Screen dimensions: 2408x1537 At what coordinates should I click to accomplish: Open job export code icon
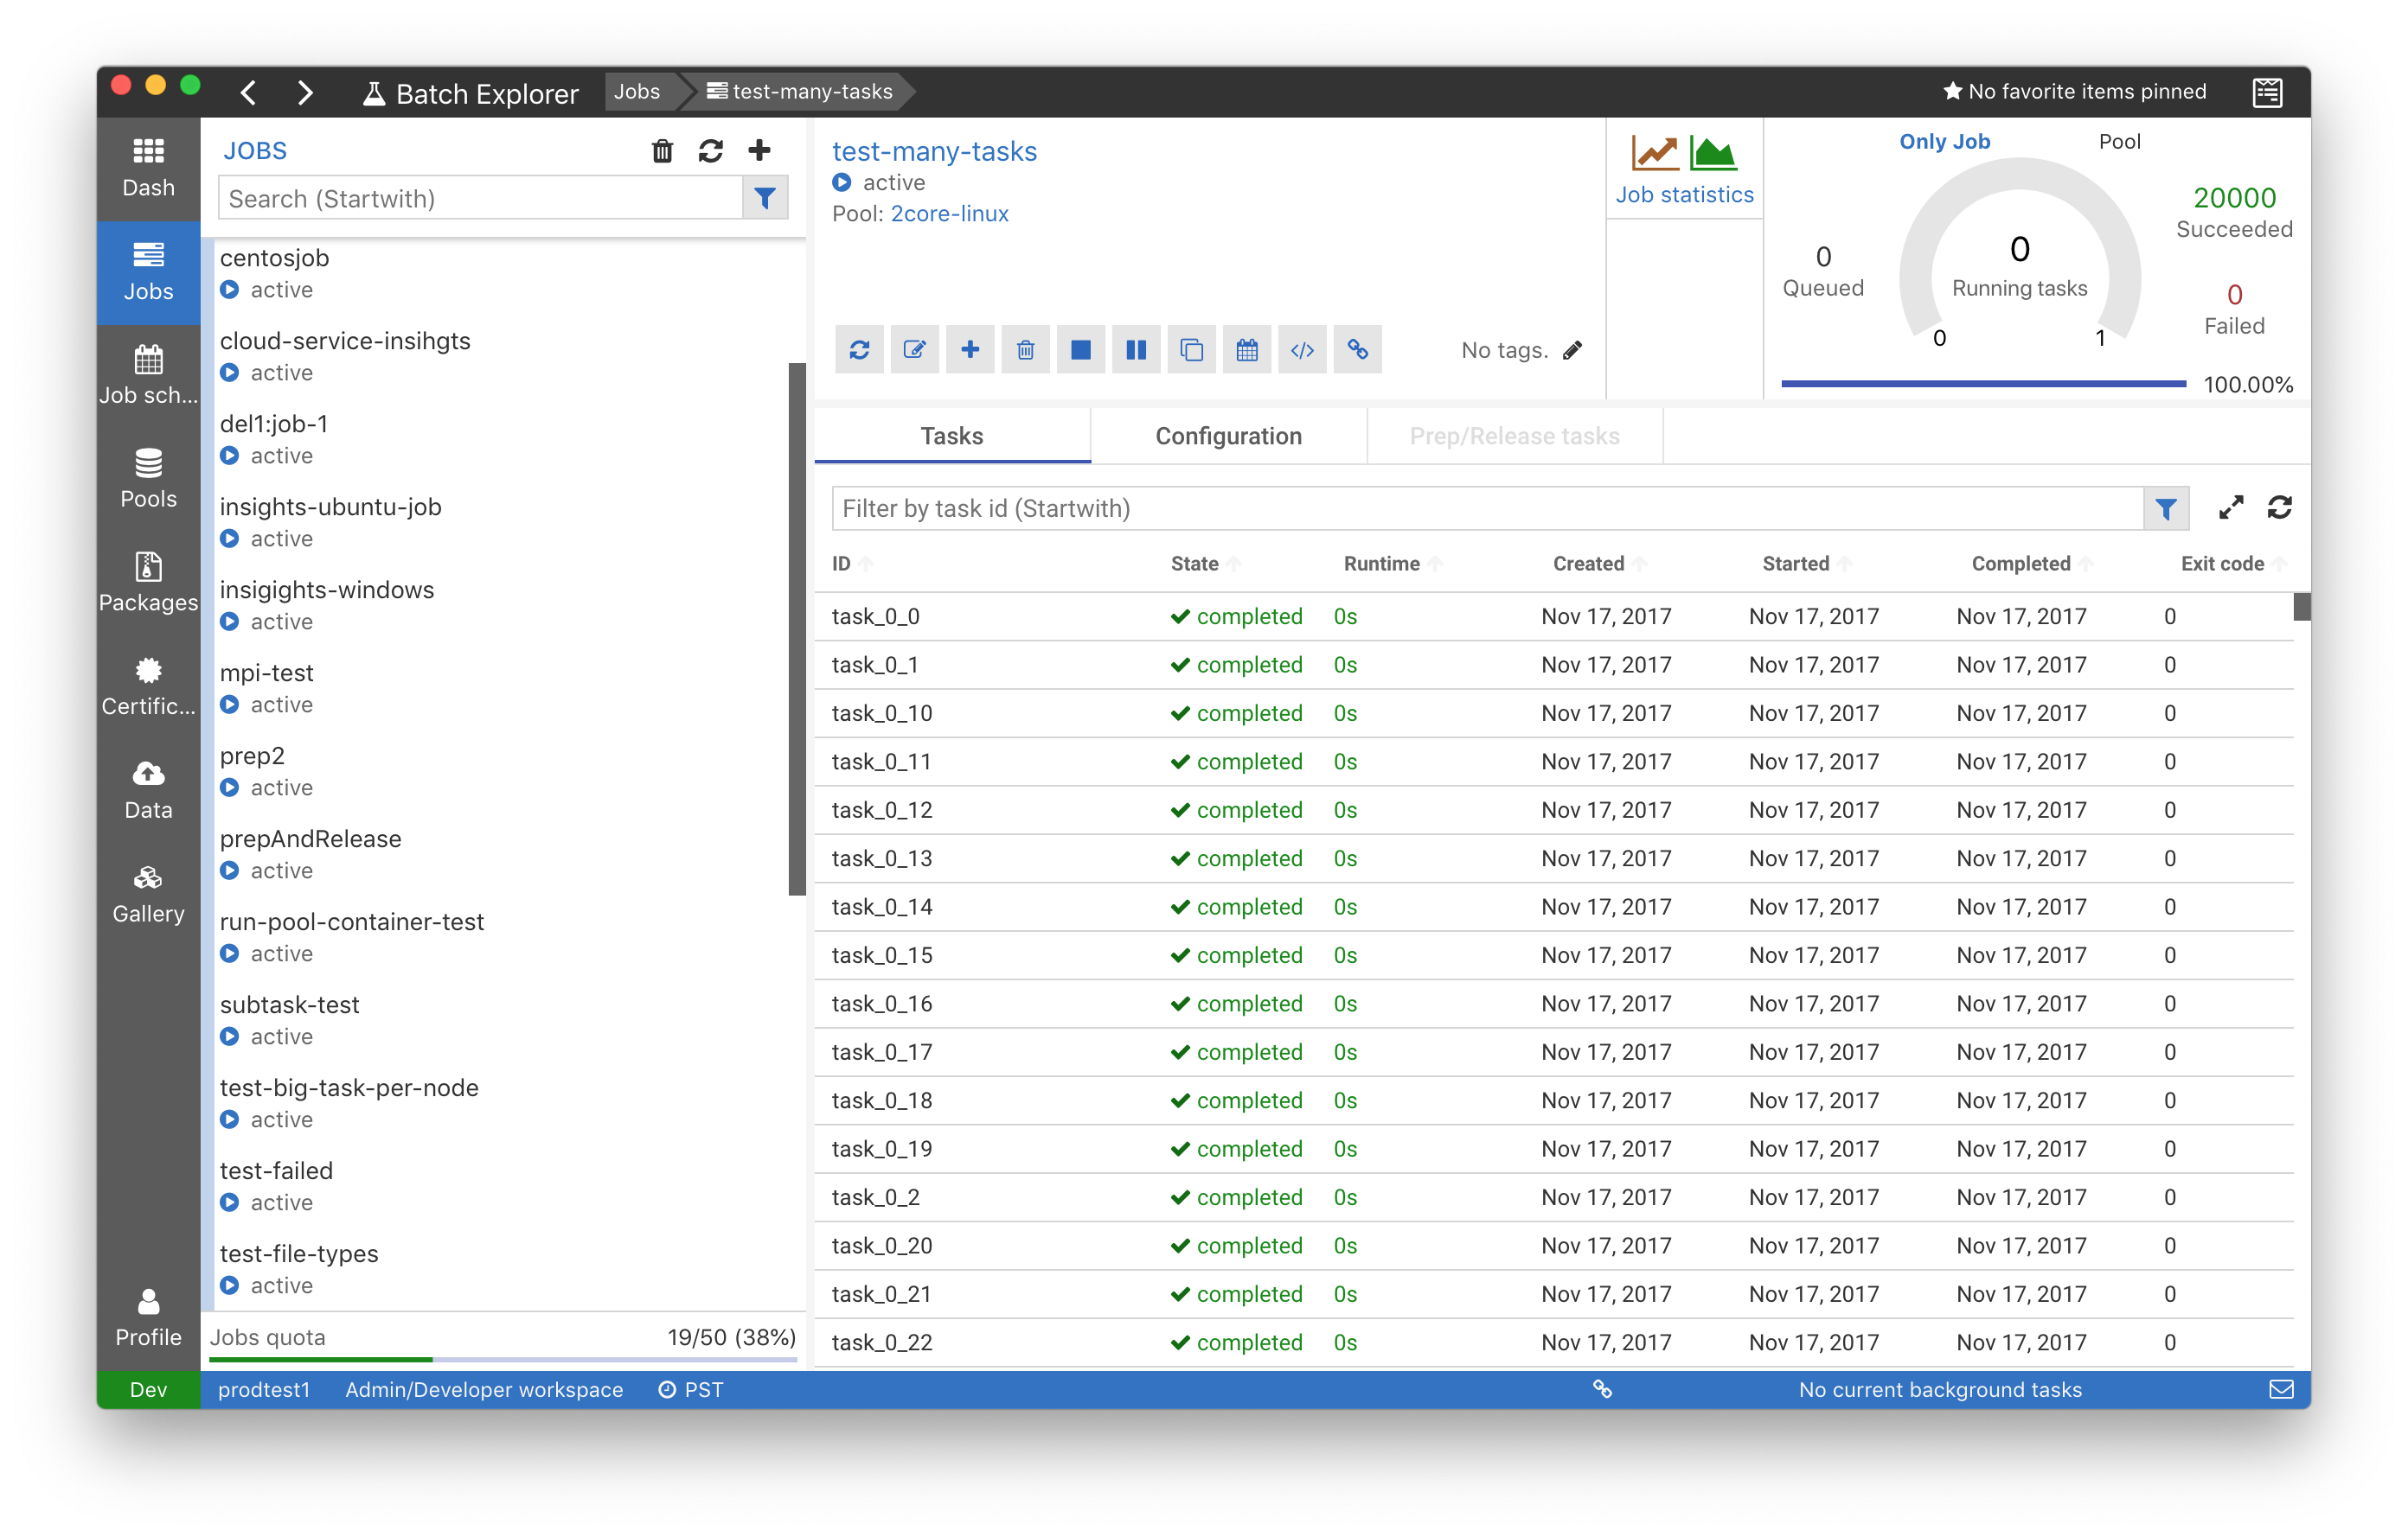click(1302, 350)
